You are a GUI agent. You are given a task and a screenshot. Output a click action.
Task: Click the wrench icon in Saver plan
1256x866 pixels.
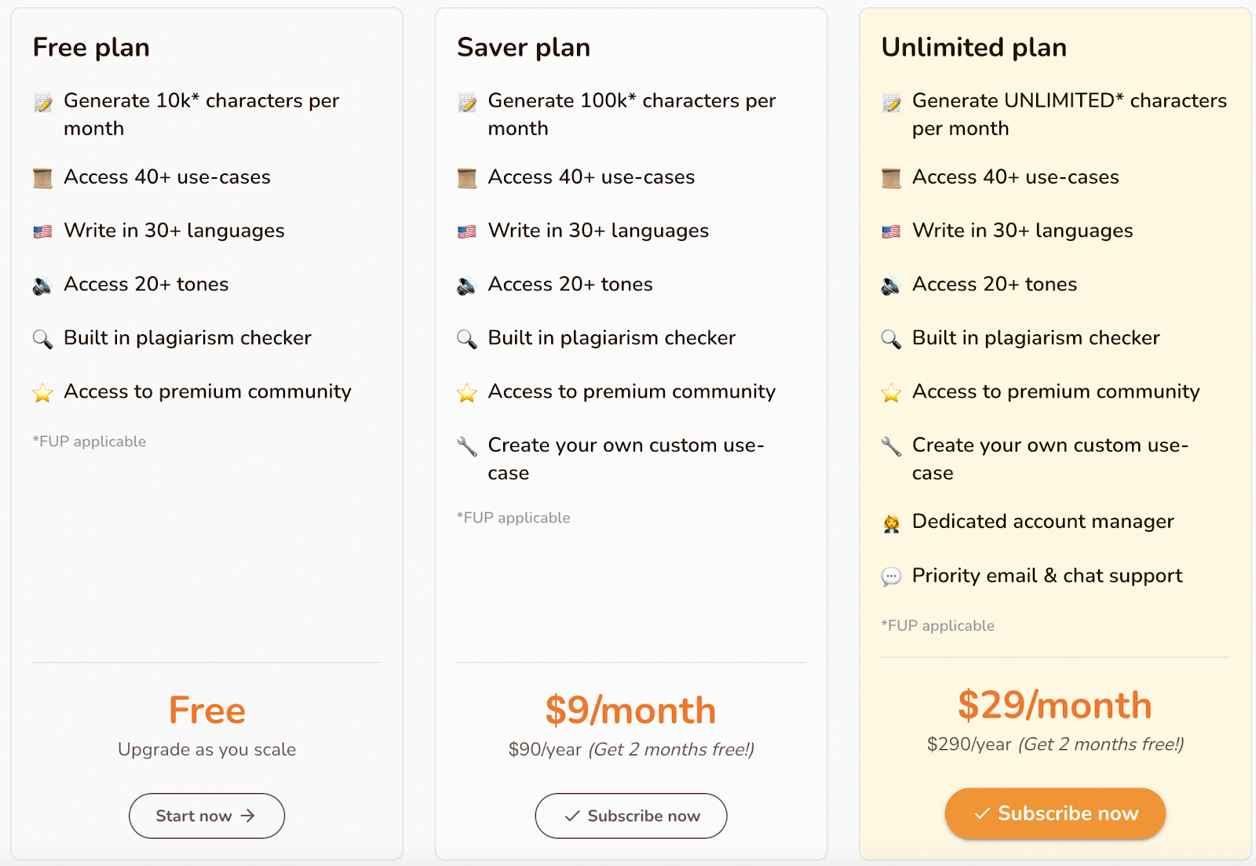click(467, 446)
